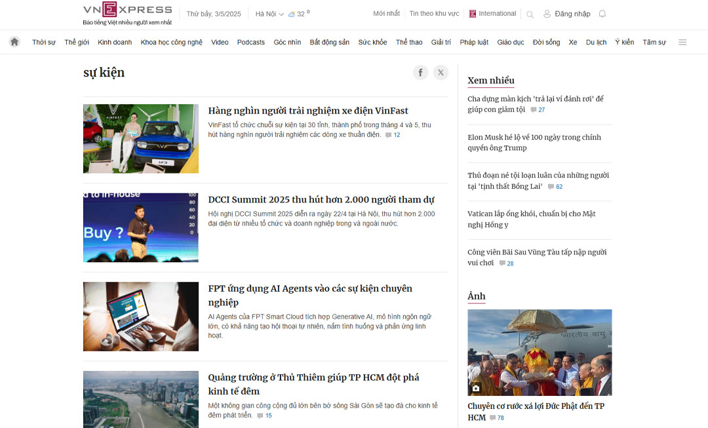
Task: Switch to the Podcasts section
Action: point(251,42)
